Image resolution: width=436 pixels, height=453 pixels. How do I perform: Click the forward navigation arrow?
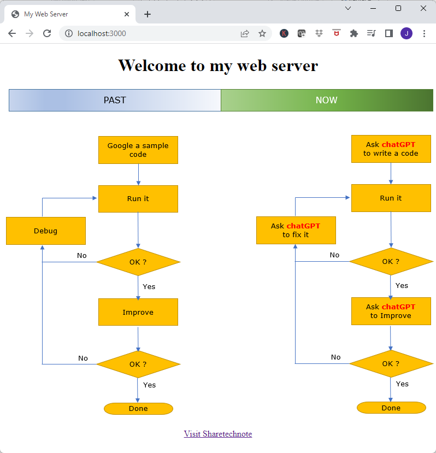pos(29,33)
